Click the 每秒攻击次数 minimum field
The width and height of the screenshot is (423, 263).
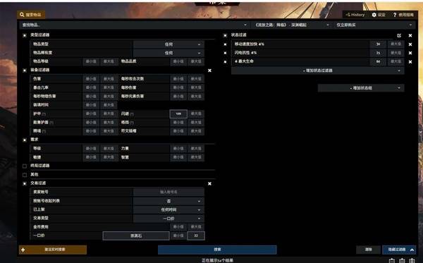(x=178, y=79)
